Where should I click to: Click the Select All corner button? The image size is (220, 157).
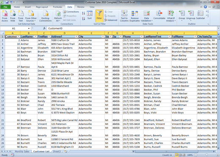point(3,33)
